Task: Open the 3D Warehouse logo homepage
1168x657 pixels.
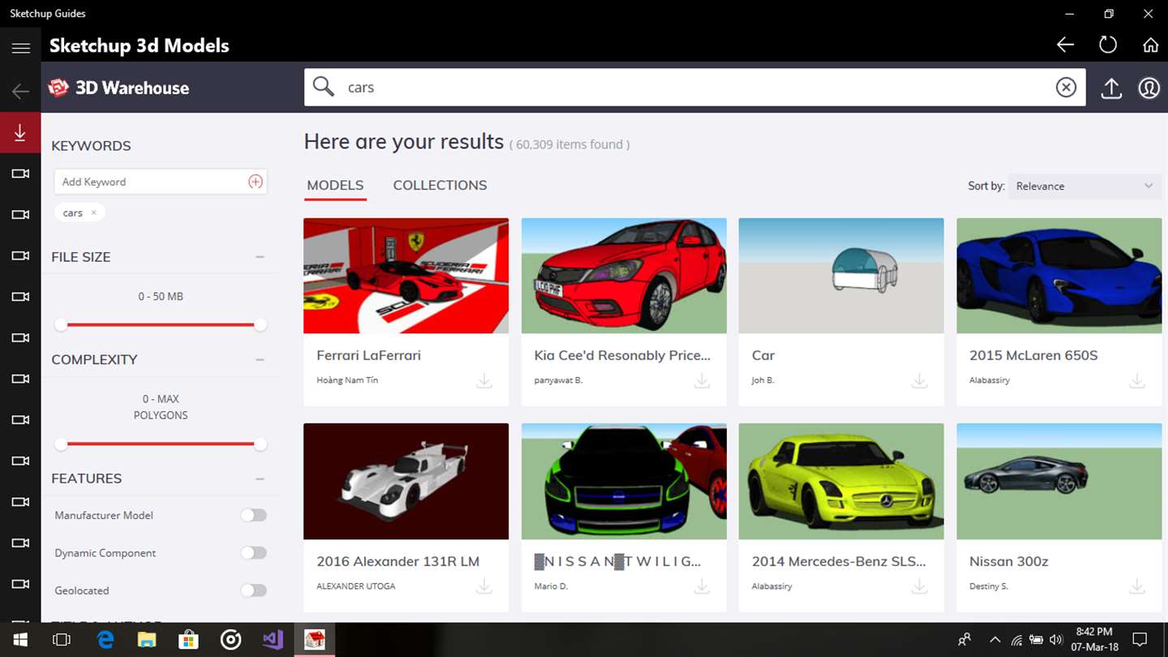Action: pos(118,88)
